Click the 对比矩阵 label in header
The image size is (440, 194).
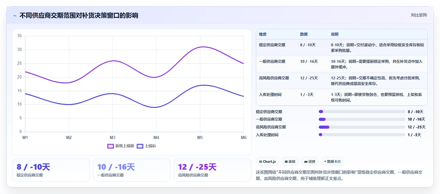419,15
